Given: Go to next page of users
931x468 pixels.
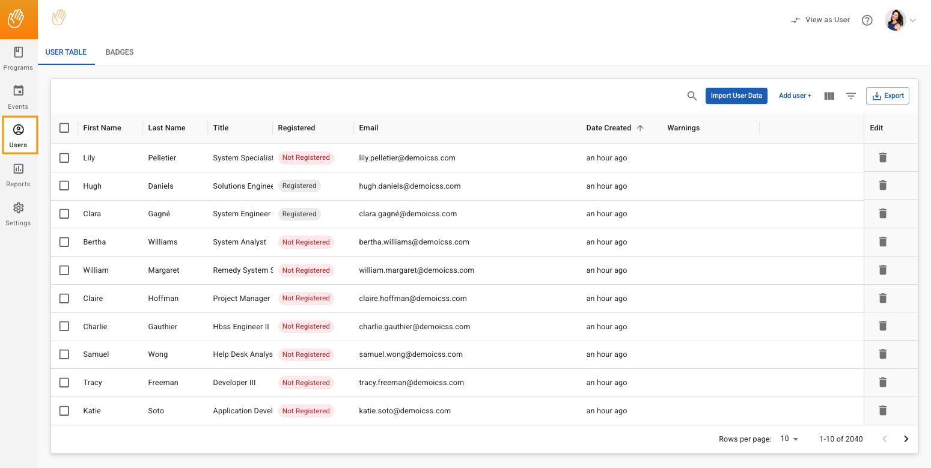Looking at the screenshot, I should [906, 439].
